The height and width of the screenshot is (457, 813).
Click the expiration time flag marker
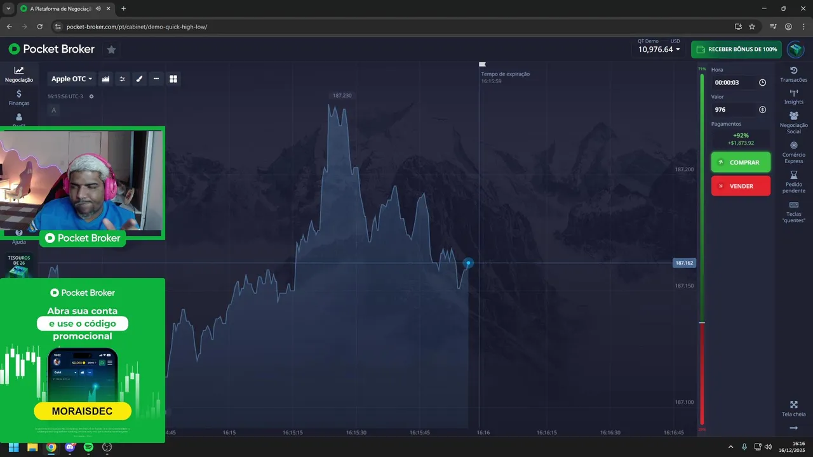[482, 64]
